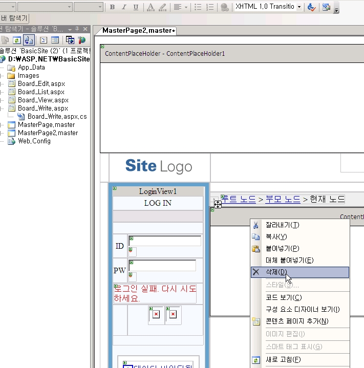Select the background highlight color tool
This screenshot has height=368, width=364.
[x=162, y=7]
